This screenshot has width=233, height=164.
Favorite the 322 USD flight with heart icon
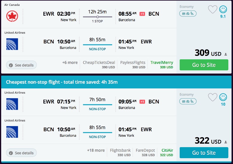[x=213, y=97]
